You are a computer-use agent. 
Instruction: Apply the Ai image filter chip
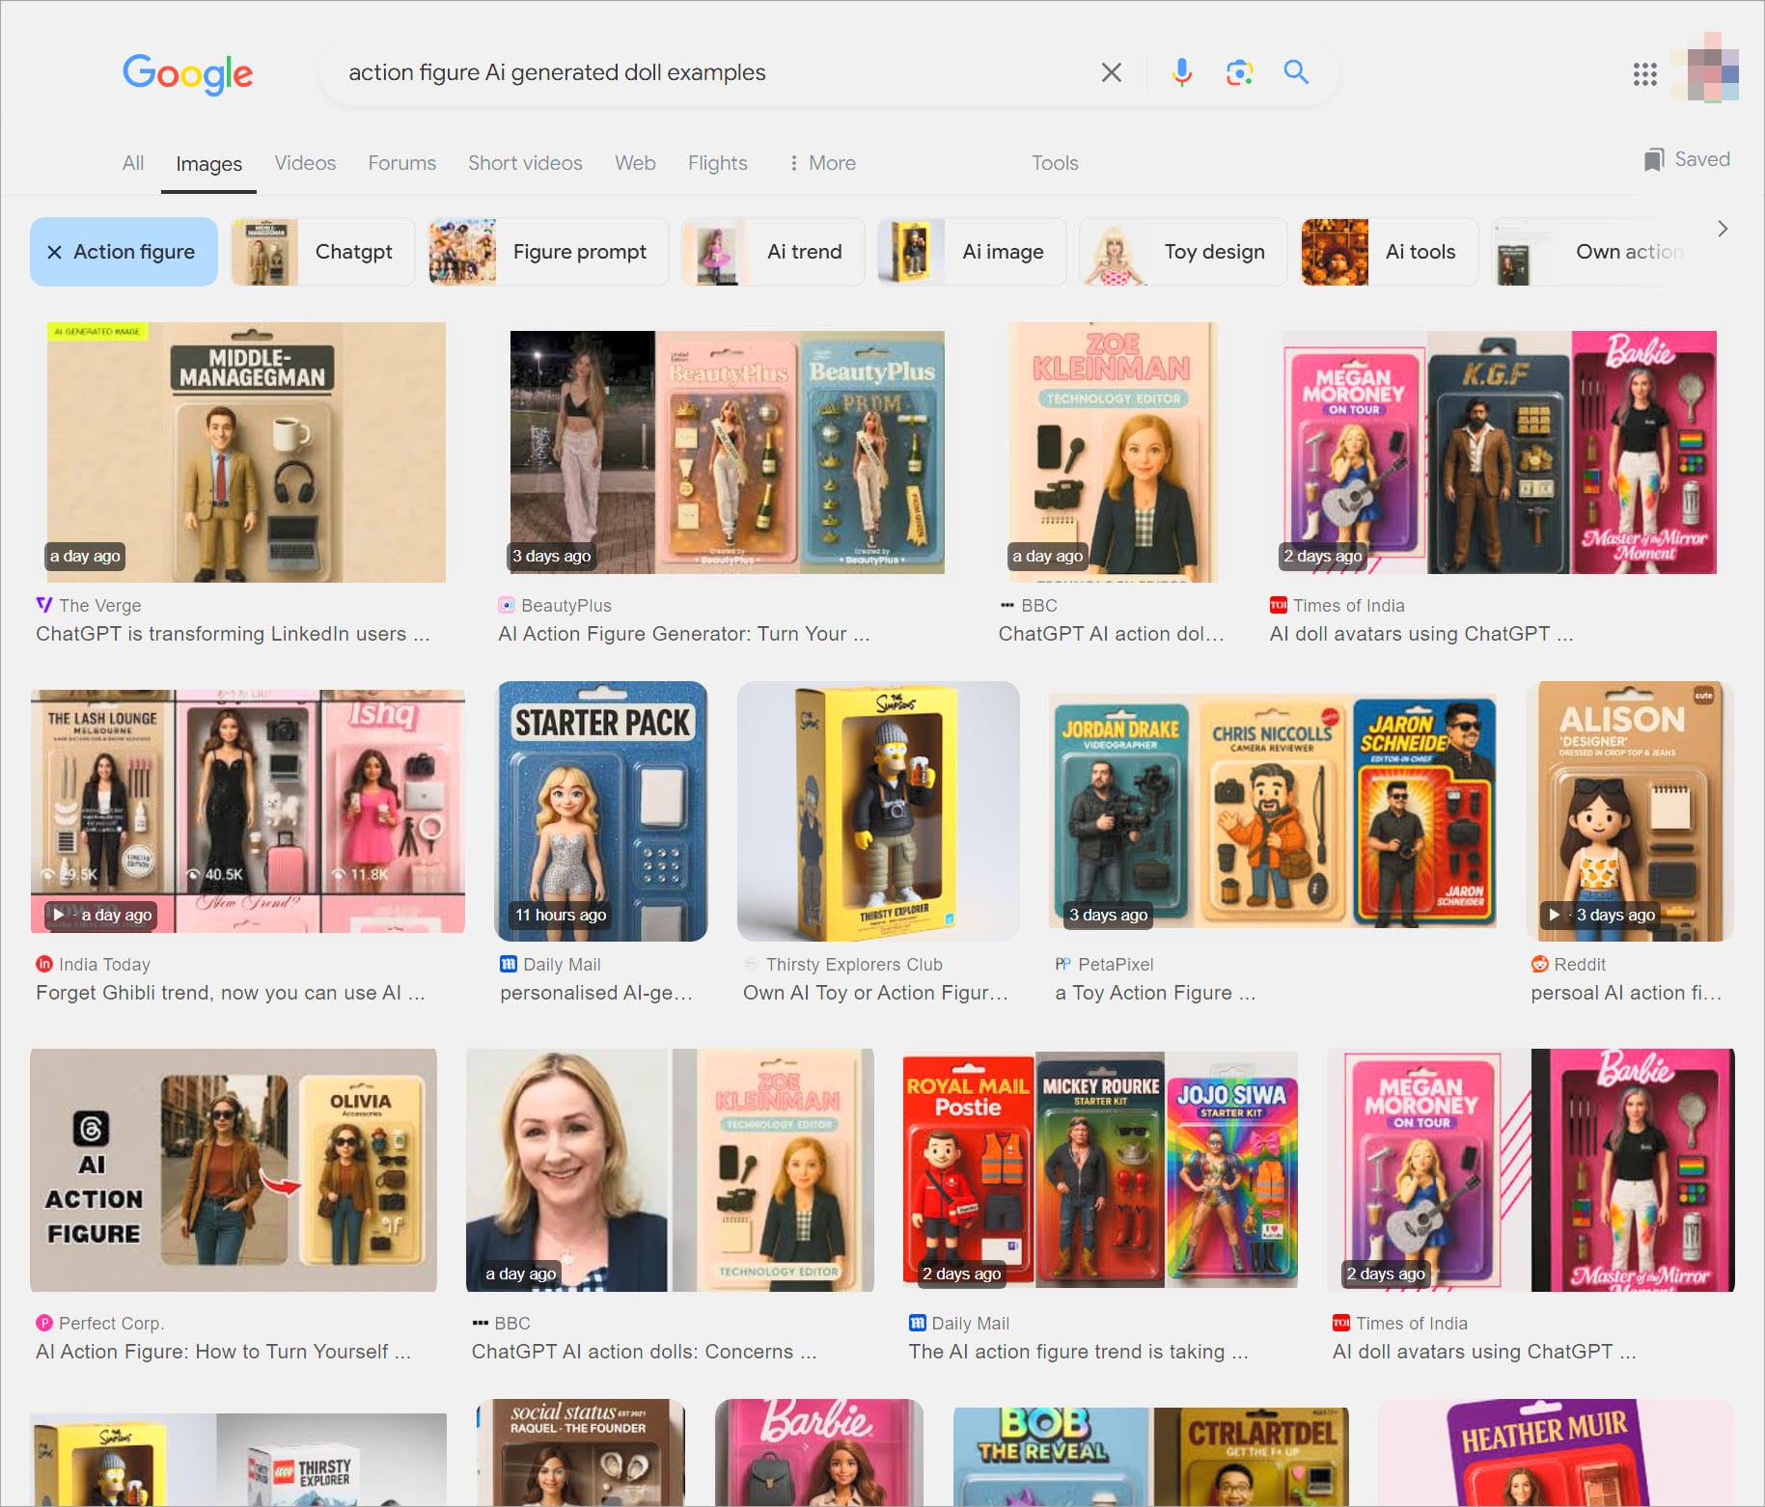tap(972, 252)
